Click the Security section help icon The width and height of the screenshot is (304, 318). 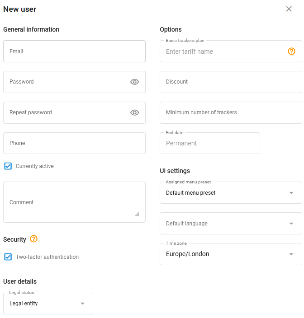tap(33, 239)
